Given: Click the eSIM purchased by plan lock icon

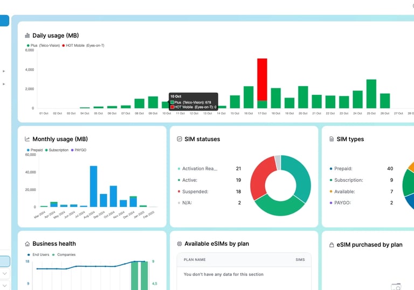Looking at the screenshot, I should click(x=332, y=245).
